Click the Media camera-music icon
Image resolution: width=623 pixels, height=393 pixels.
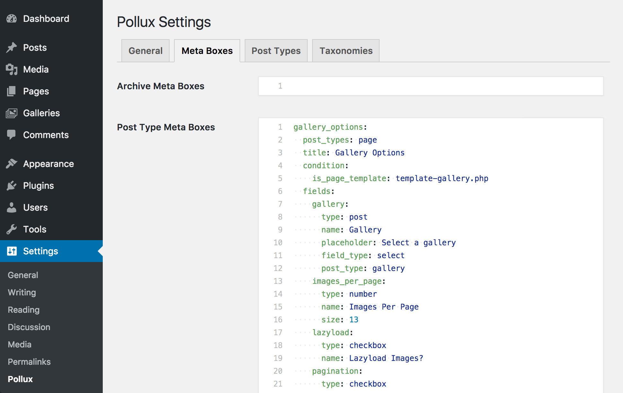[x=12, y=69]
